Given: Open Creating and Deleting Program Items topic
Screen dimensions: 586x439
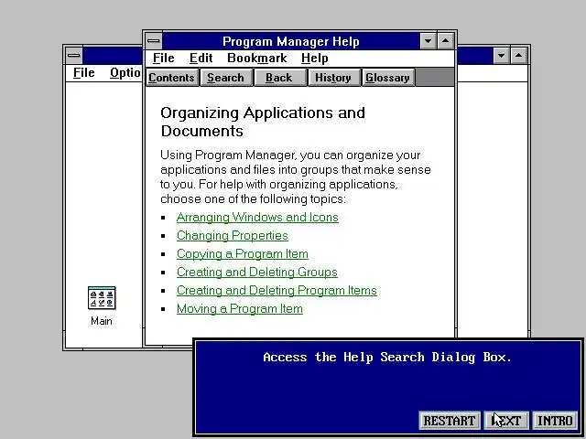Looking at the screenshot, I should click(277, 291).
